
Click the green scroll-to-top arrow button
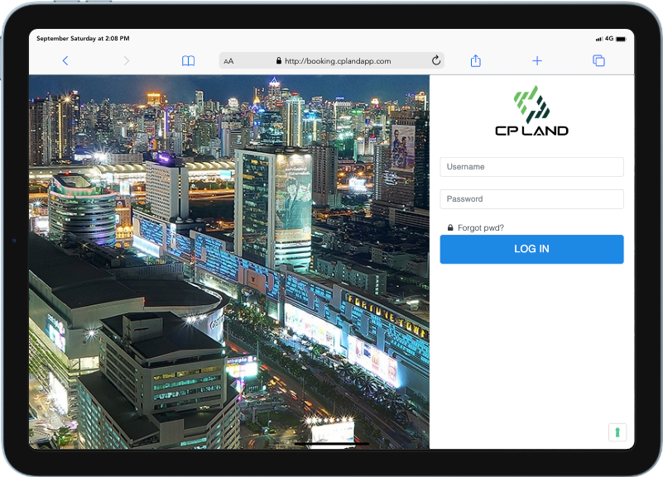pyautogui.click(x=617, y=432)
